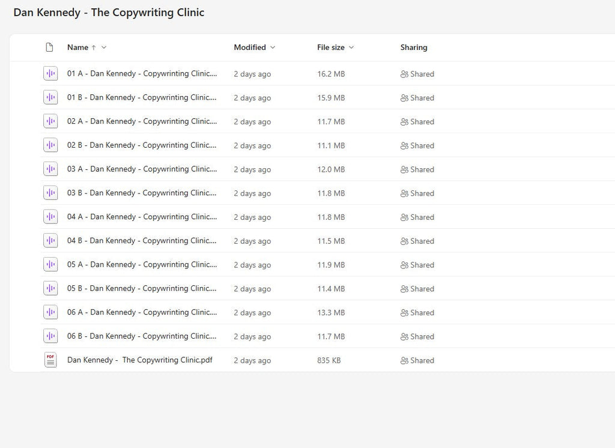Screen dimensions: 615x448
Task: Sort by the Name column header
Action: (77, 47)
